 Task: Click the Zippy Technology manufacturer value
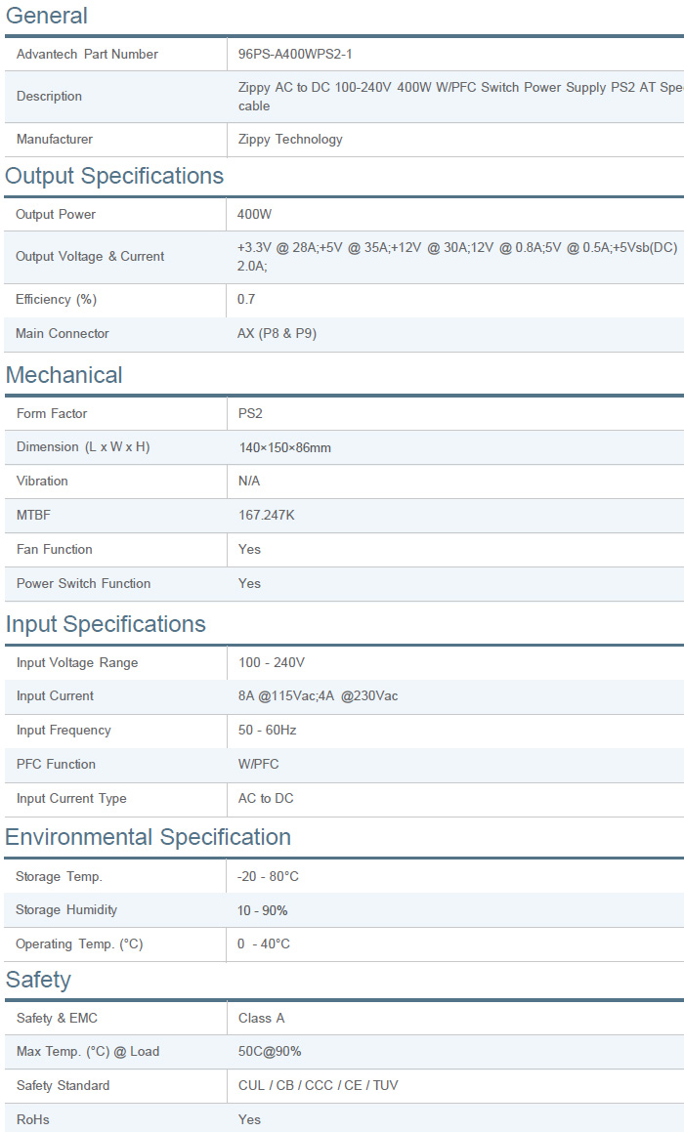click(290, 139)
